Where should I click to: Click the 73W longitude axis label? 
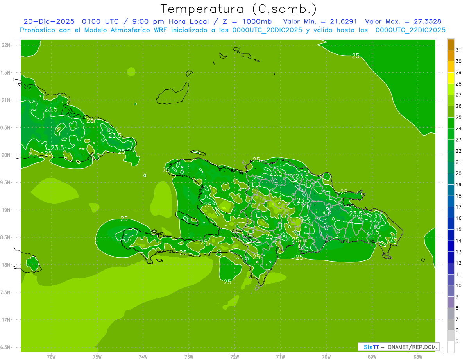[x=189, y=357]
